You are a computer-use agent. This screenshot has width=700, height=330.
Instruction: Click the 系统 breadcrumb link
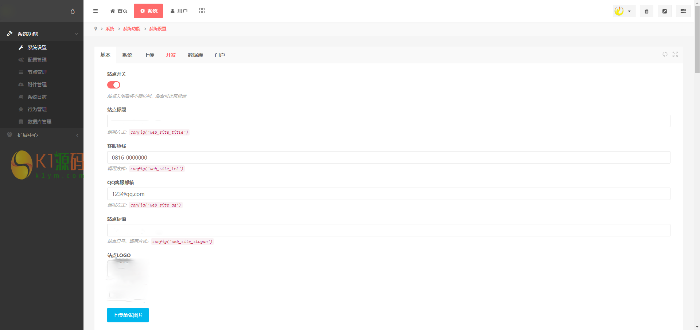click(110, 29)
